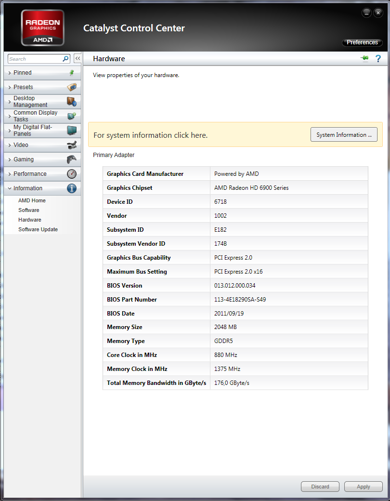Select the Memory Clock 1375 MHz value
Viewport: 390px width, 501px height.
coord(227,369)
